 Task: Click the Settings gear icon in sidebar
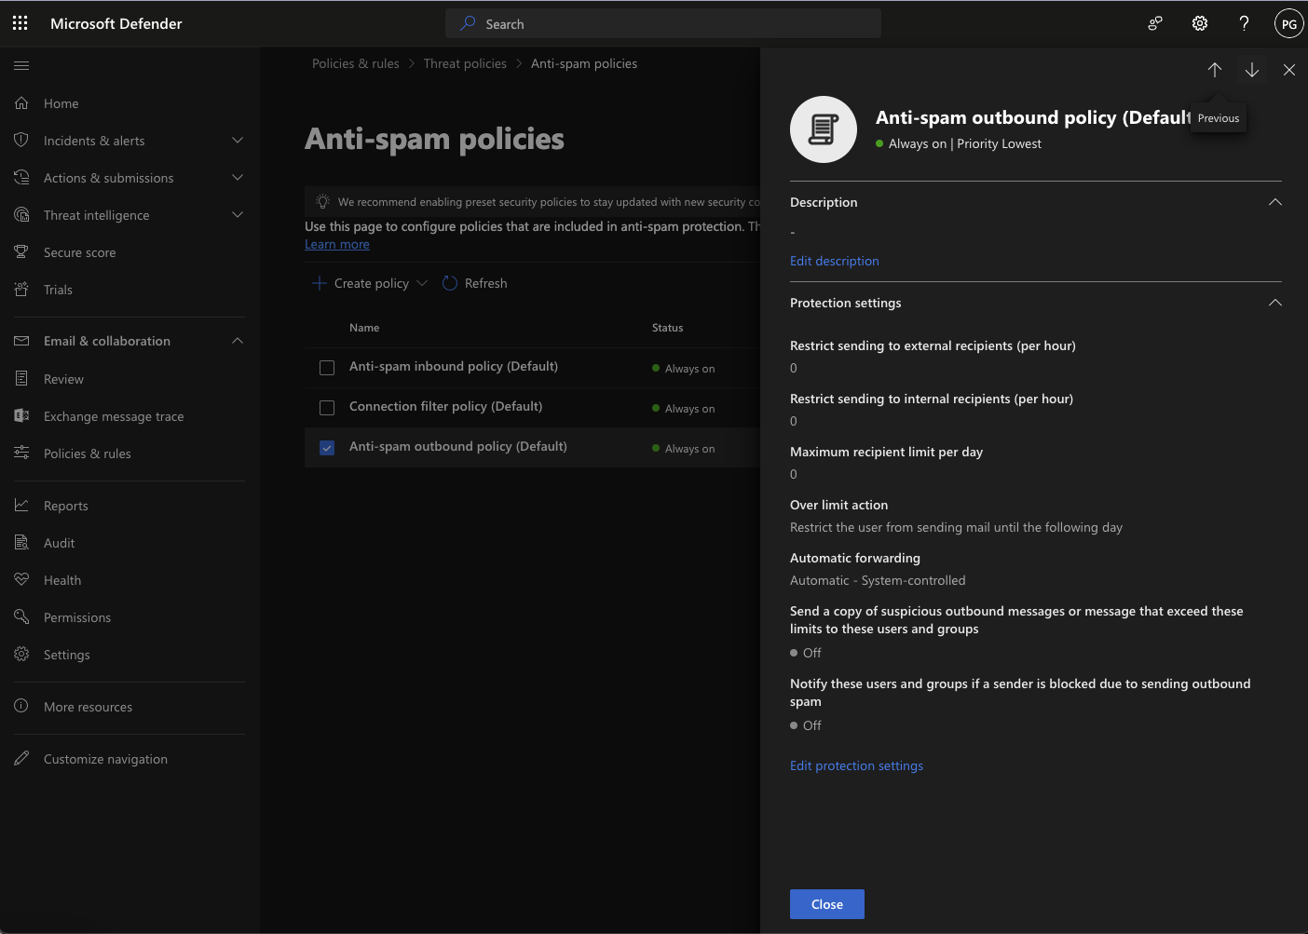click(x=21, y=655)
